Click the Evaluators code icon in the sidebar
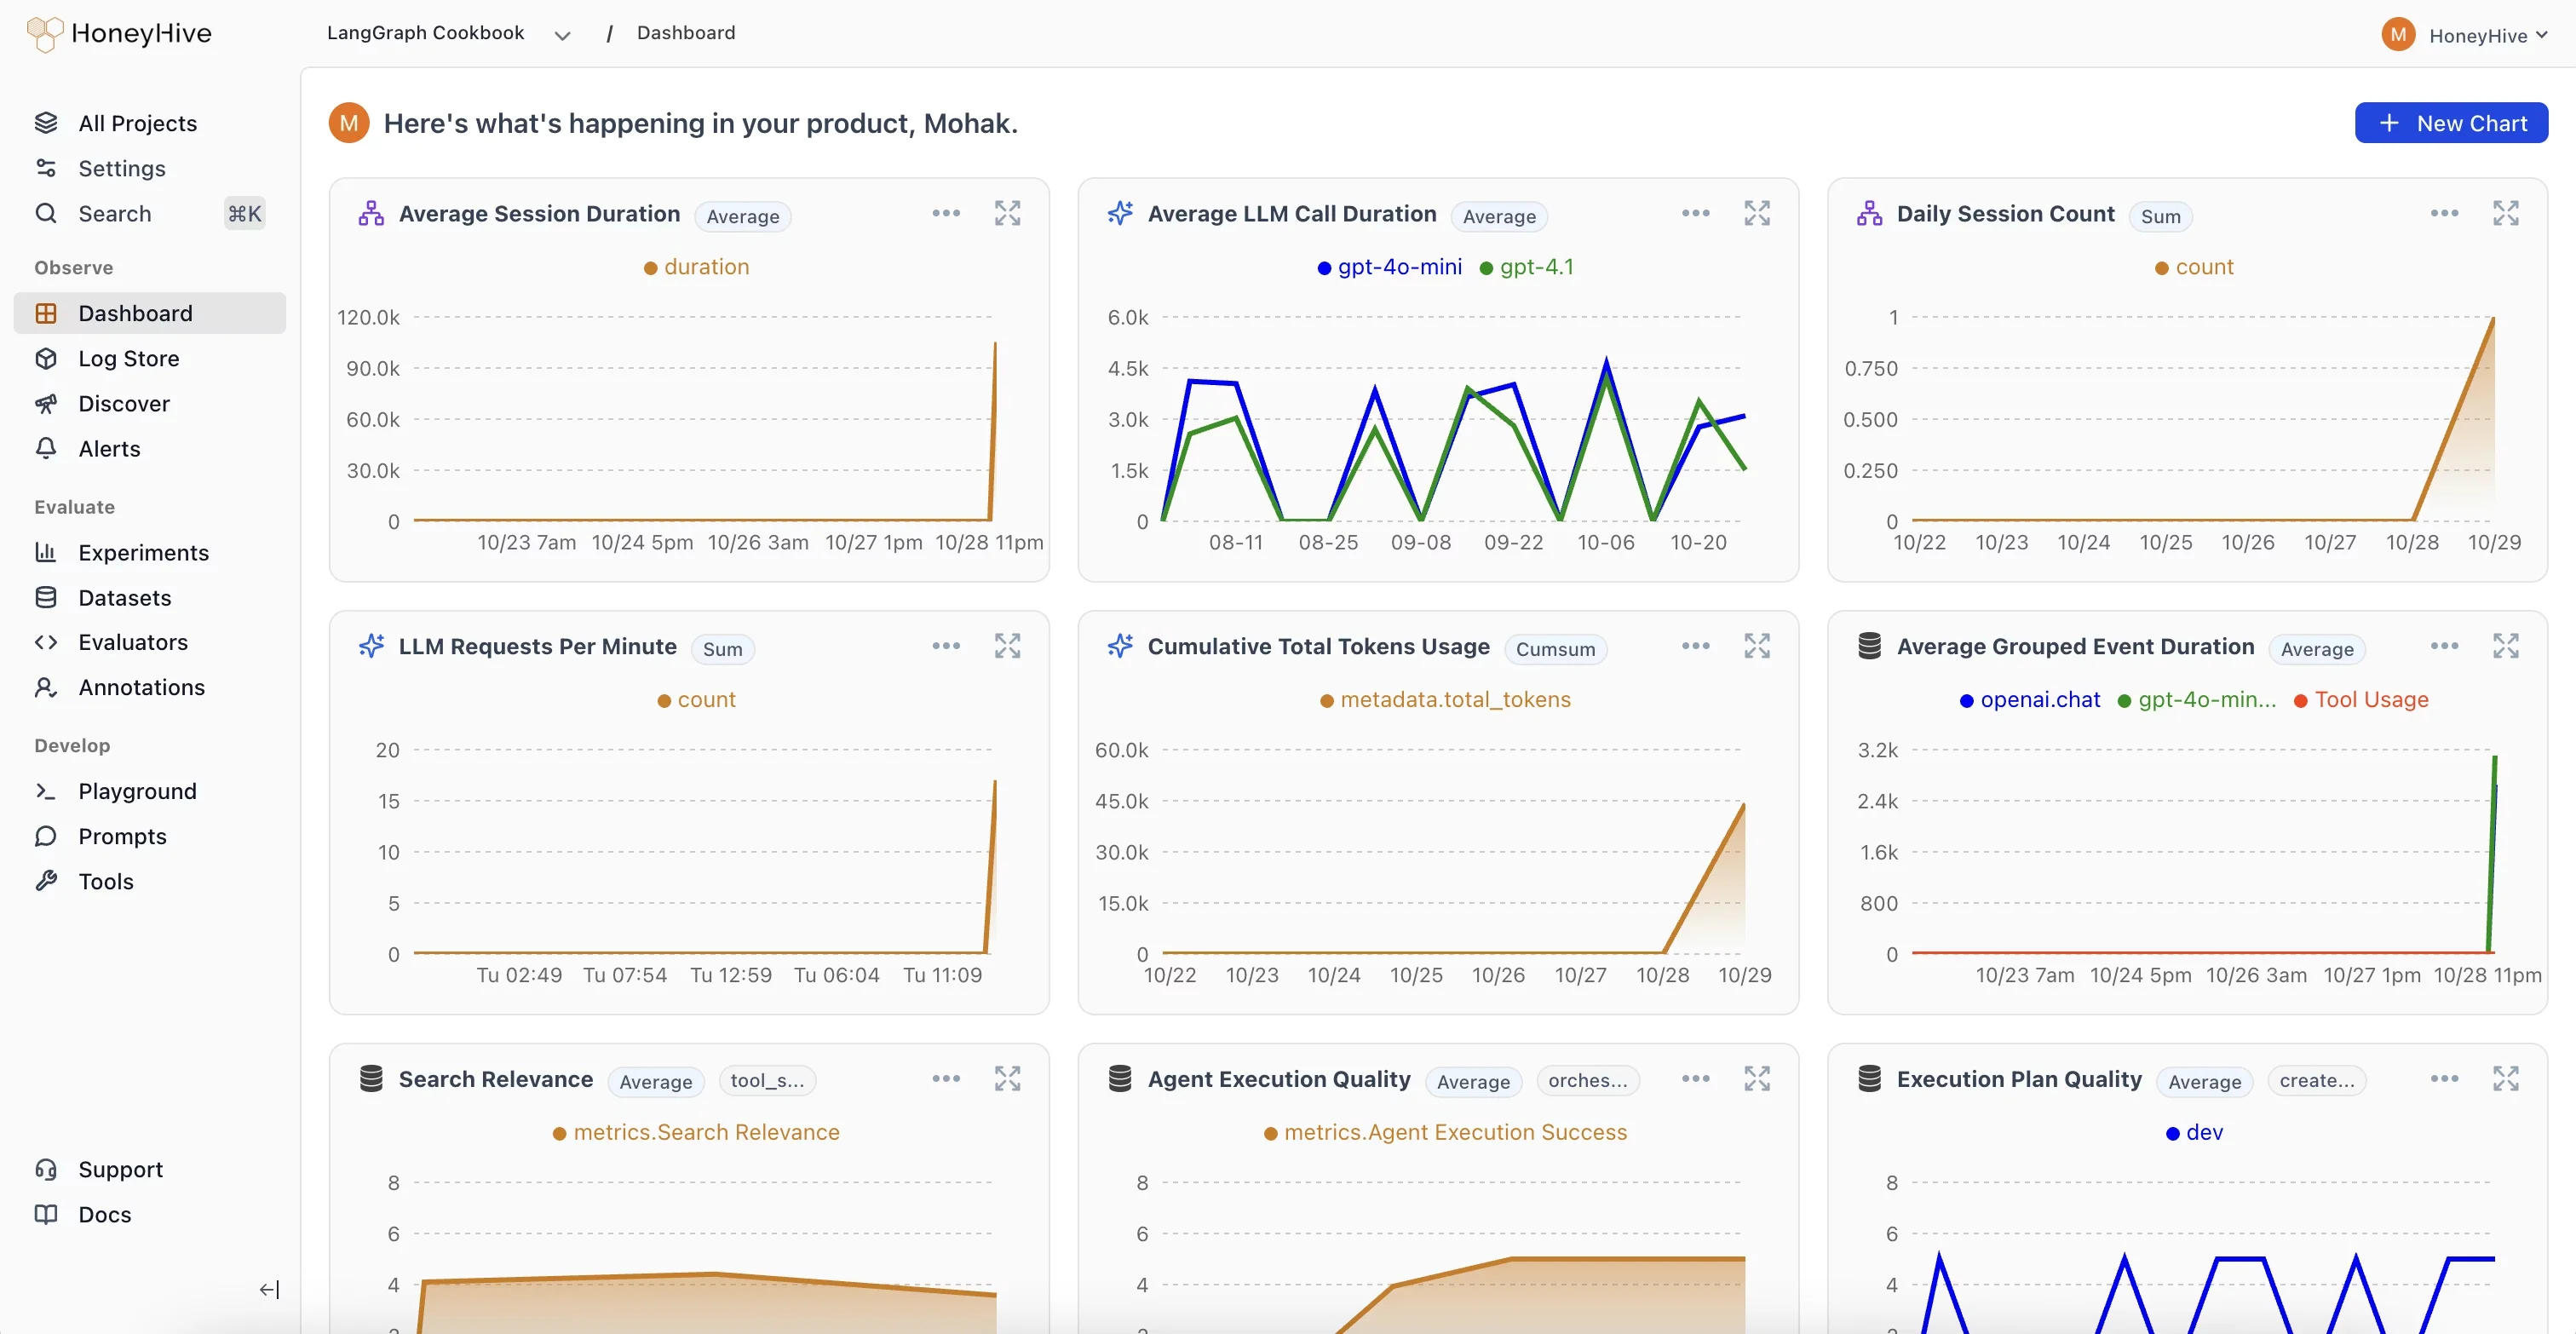This screenshot has width=2576, height=1334. (47, 642)
